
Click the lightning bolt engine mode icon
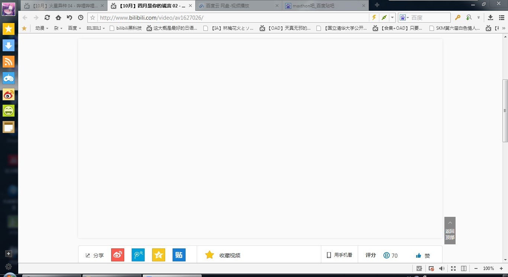click(x=374, y=17)
